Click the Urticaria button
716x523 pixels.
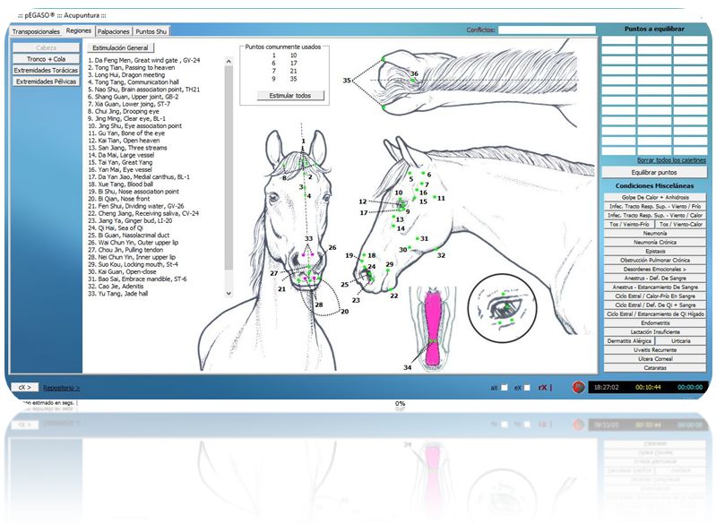(x=680, y=341)
